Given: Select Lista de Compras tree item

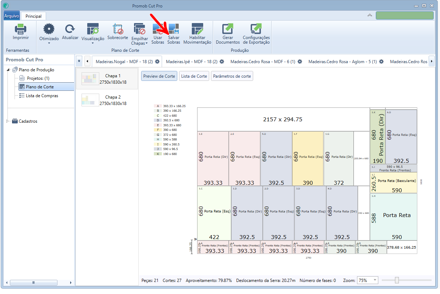Looking at the screenshot, I should 42,96.
